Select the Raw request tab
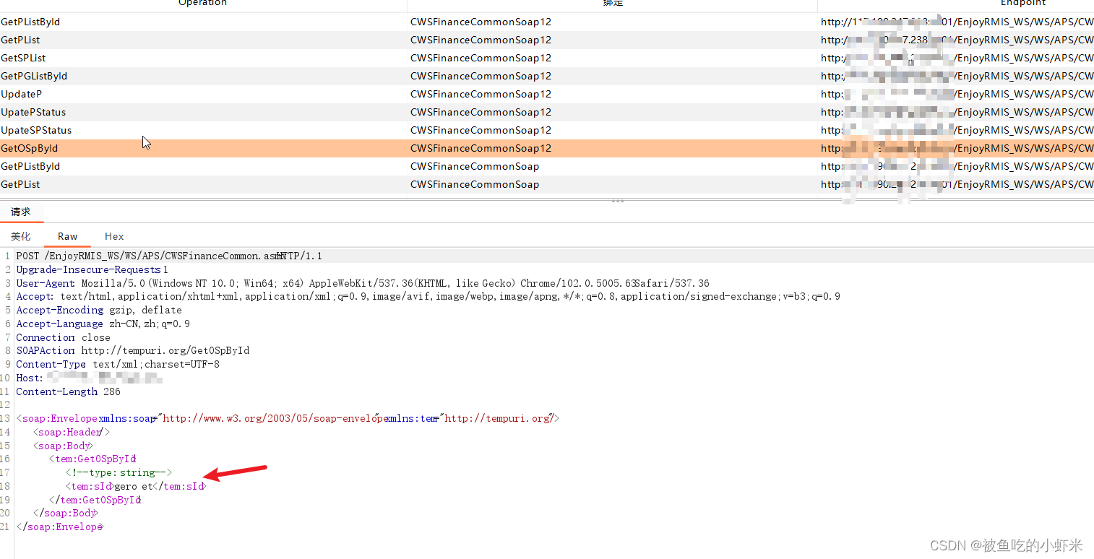Screen dimensions: 1094x559 tap(67, 236)
